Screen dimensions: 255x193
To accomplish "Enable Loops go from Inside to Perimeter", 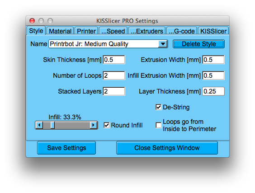I will pyautogui.click(x=159, y=125).
